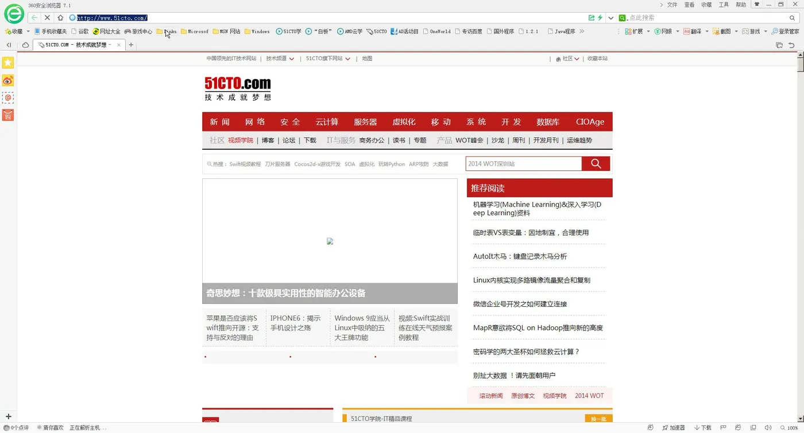Click the 登录管家 login manager button
Image resolution: width=804 pixels, height=433 pixels.
pos(785,32)
